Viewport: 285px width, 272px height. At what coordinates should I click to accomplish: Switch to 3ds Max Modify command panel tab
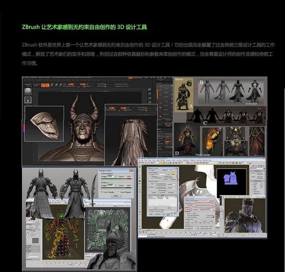[x=254, y=166]
